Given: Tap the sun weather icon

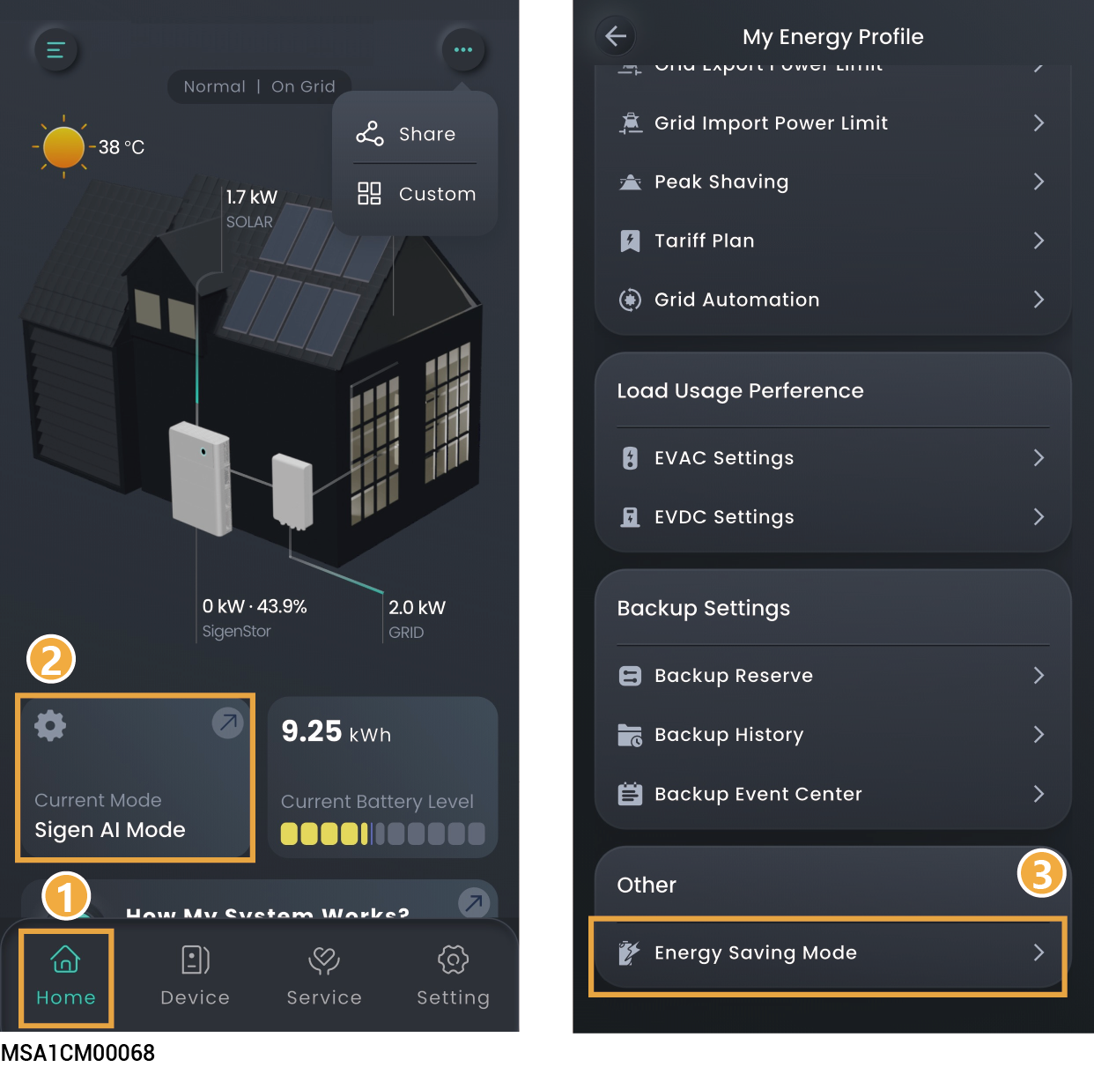Looking at the screenshot, I should pos(63,146).
